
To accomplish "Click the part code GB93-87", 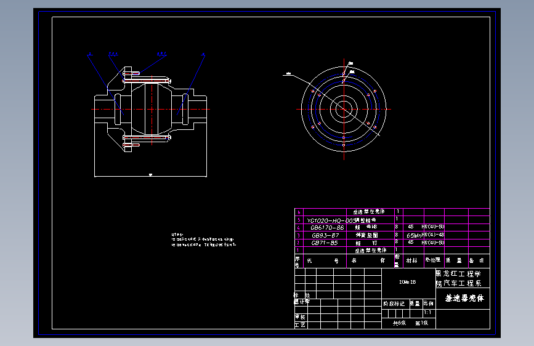I will 325,235.
